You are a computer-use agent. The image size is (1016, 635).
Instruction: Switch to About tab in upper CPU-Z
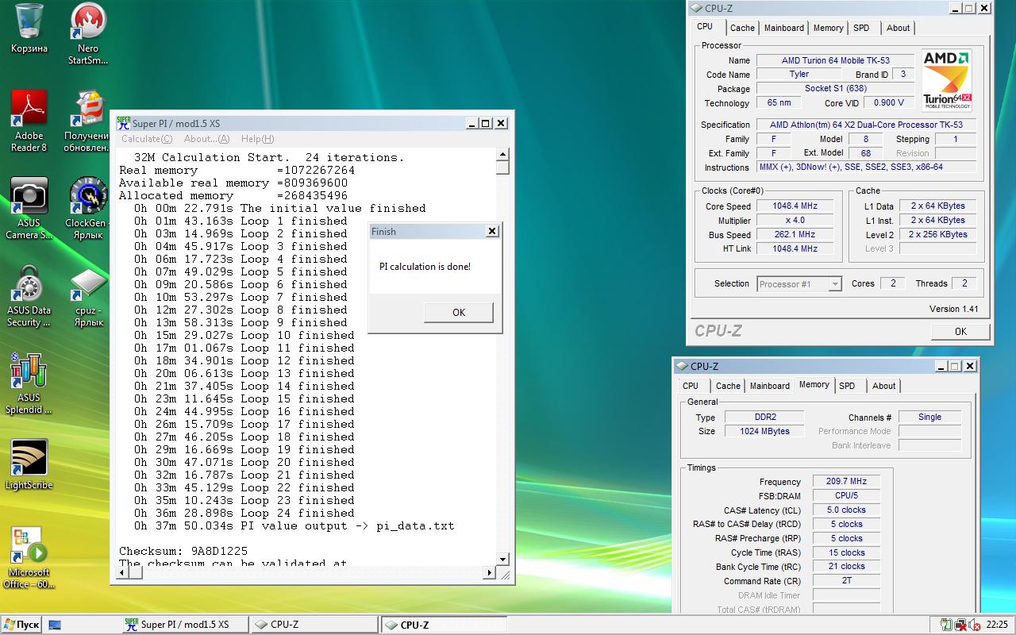[899, 28]
